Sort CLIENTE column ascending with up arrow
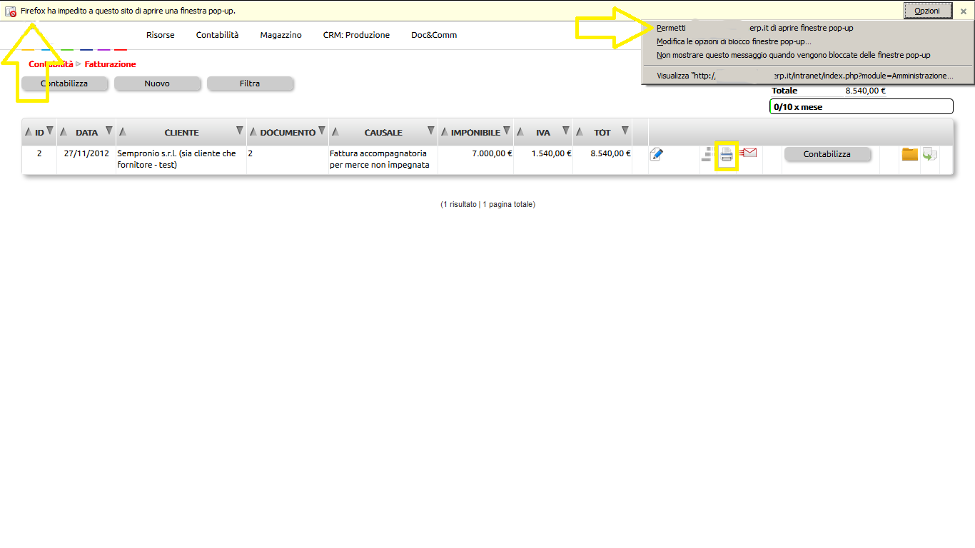 (122, 132)
